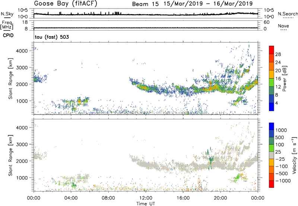Click the "Time UT" axis title
The image size is (298, 206).
pos(146,204)
